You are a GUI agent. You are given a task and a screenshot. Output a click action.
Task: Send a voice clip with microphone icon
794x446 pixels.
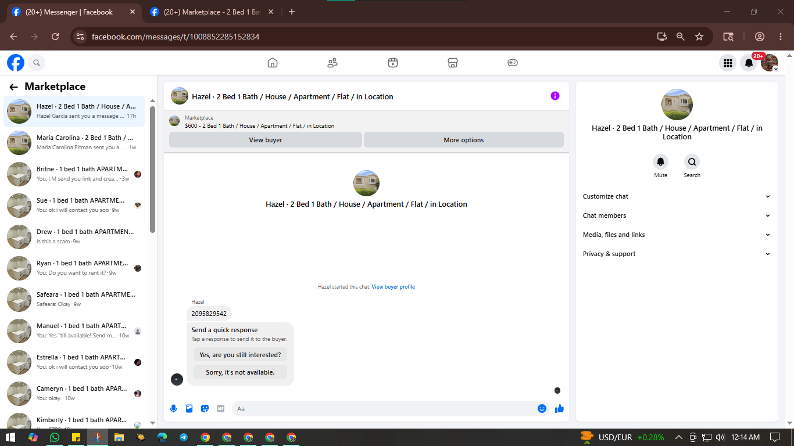click(x=173, y=408)
